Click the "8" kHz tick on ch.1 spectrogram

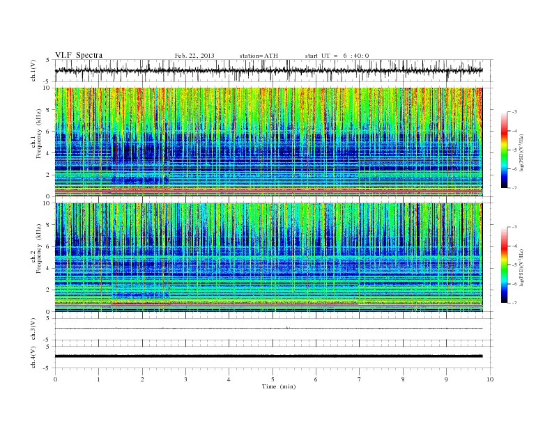pos(49,110)
